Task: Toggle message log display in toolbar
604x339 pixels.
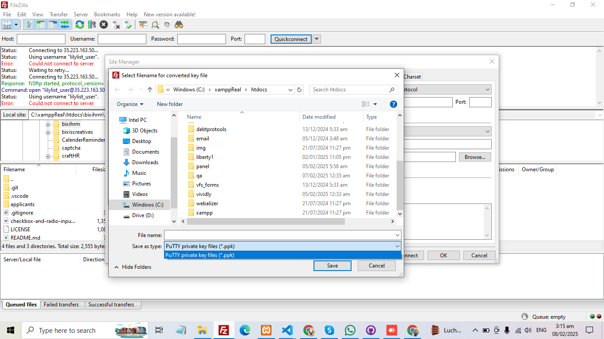Action: pyautogui.click(x=29, y=25)
